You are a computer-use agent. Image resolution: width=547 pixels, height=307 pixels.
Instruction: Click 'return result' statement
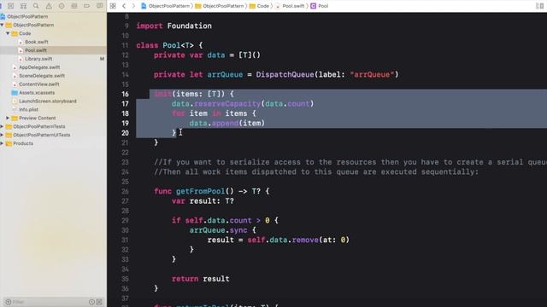200,279
